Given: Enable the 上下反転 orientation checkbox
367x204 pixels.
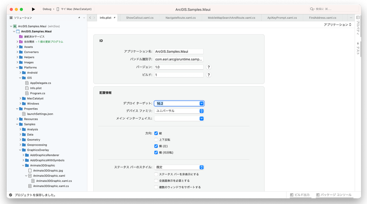Looking at the screenshot, I should click(x=156, y=140).
